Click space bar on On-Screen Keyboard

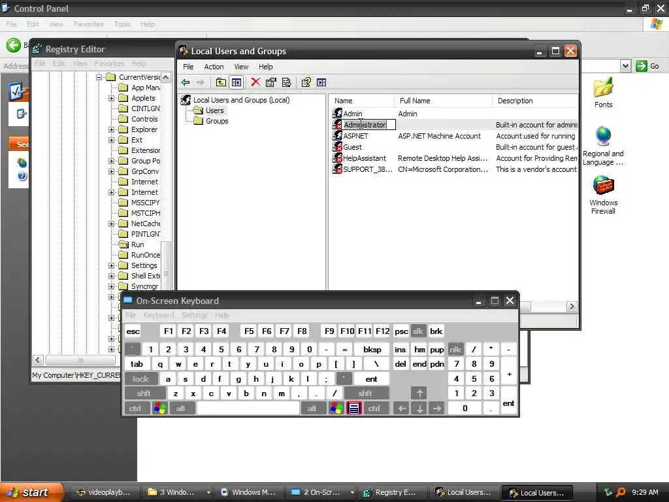(248, 409)
